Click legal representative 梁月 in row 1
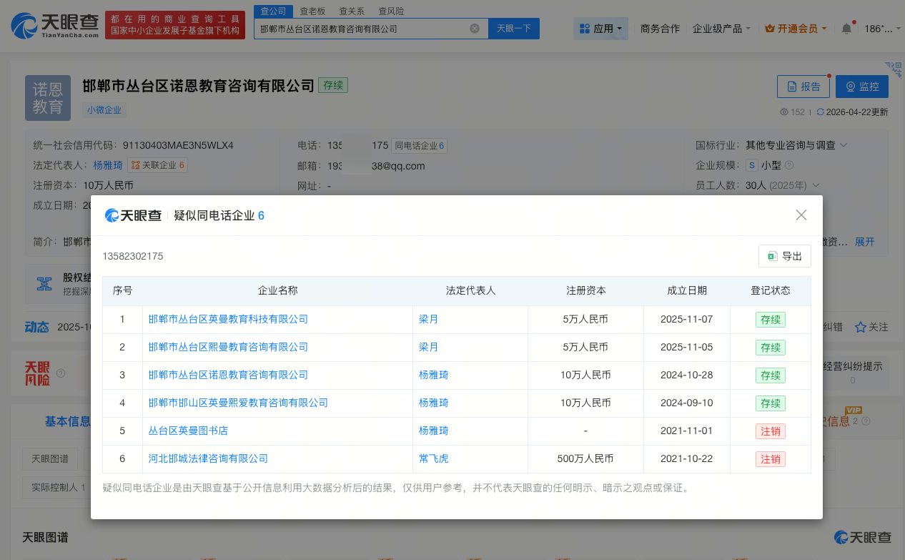The image size is (905, 560). click(x=429, y=319)
